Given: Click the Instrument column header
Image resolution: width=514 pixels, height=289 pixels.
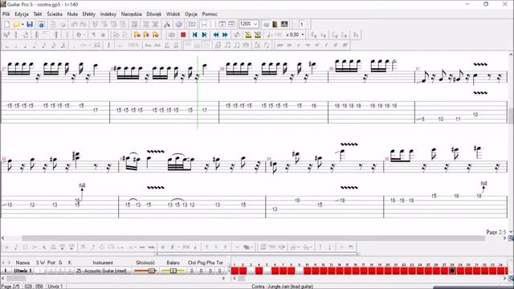Looking at the screenshot, I should click(x=103, y=263).
